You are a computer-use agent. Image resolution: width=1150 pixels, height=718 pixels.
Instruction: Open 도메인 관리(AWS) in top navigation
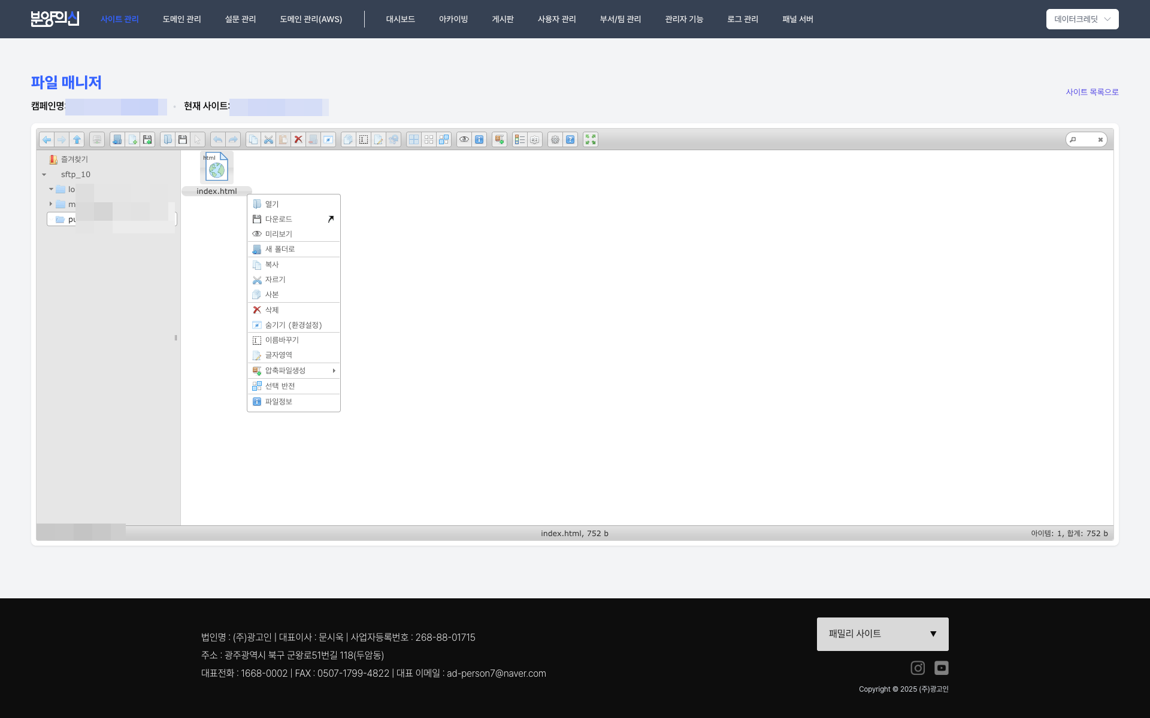click(311, 19)
